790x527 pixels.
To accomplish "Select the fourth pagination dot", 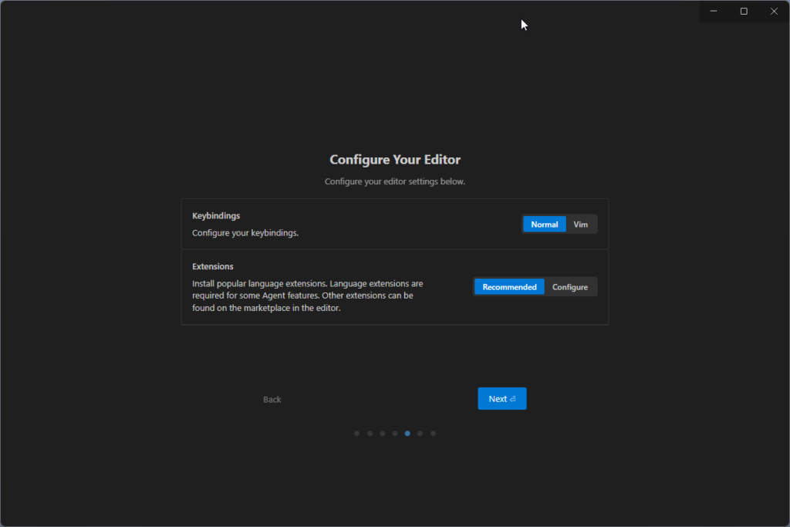I will [x=395, y=434].
